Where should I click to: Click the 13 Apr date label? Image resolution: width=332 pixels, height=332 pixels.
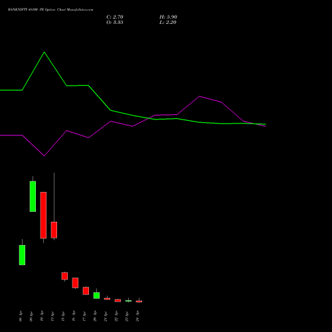click(63, 316)
